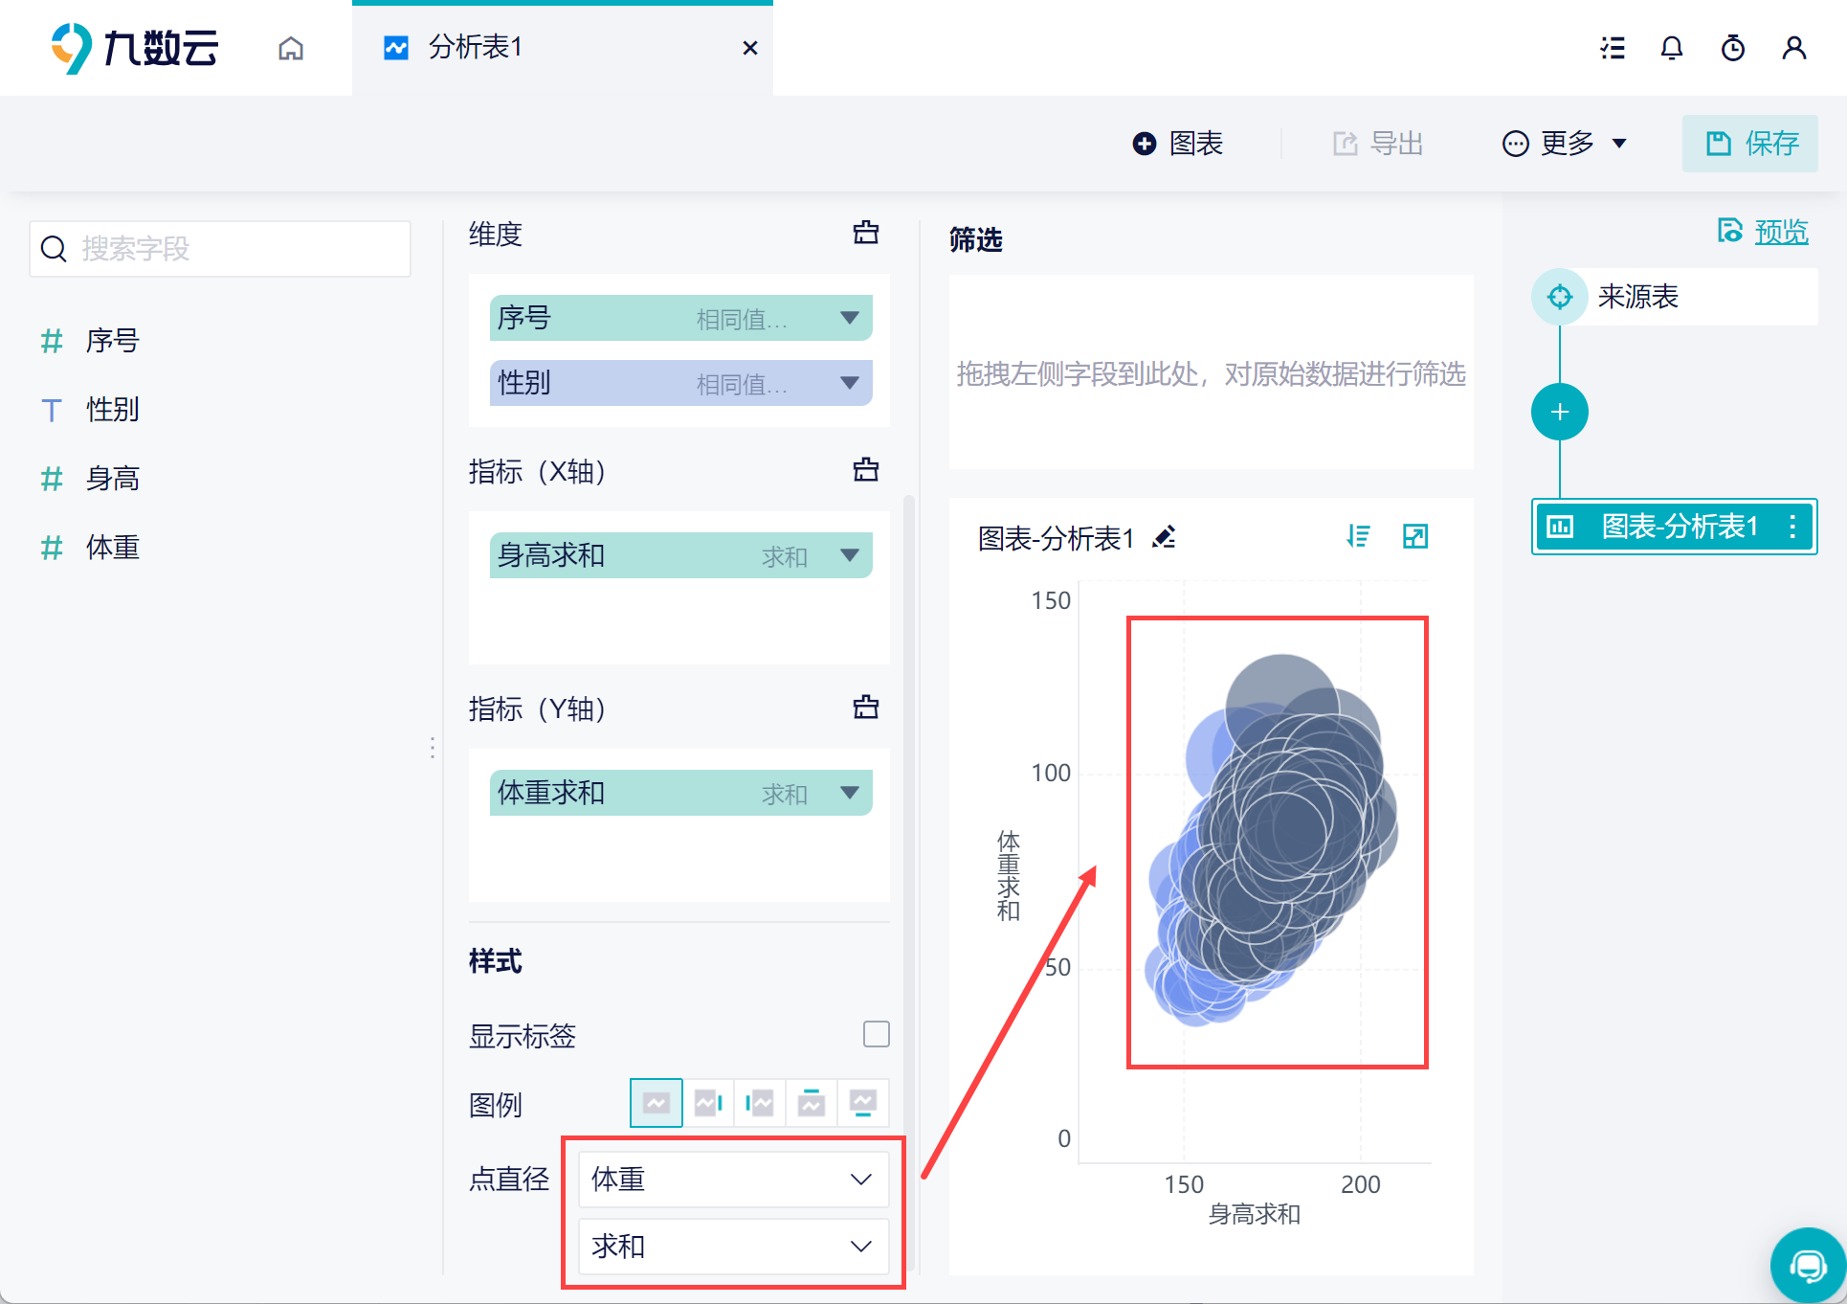
Task: Open the task list icon
Action: click(1613, 48)
